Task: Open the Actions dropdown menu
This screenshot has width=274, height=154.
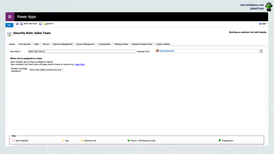Action: (49, 24)
